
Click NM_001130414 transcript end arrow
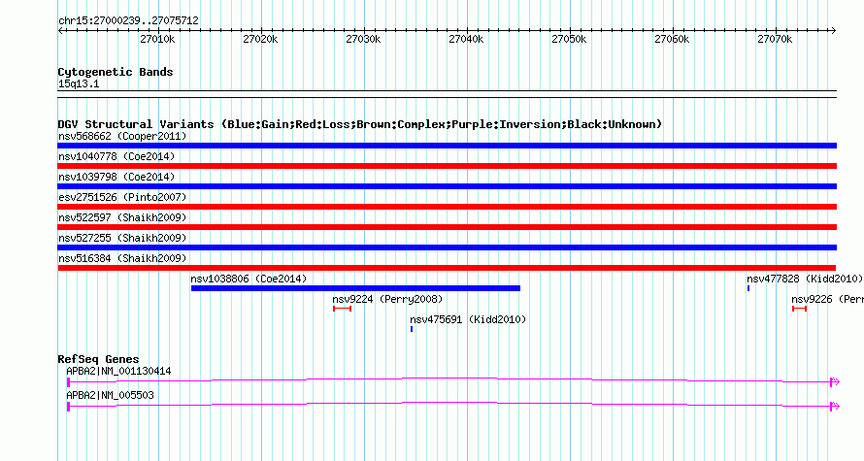click(x=835, y=381)
